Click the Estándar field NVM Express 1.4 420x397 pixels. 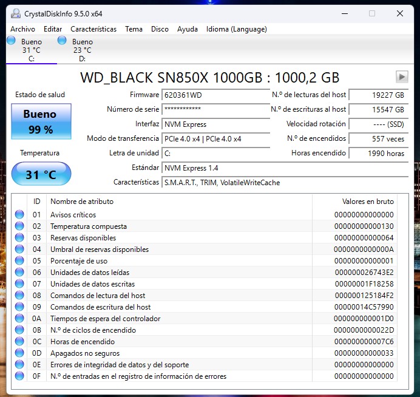(285, 168)
